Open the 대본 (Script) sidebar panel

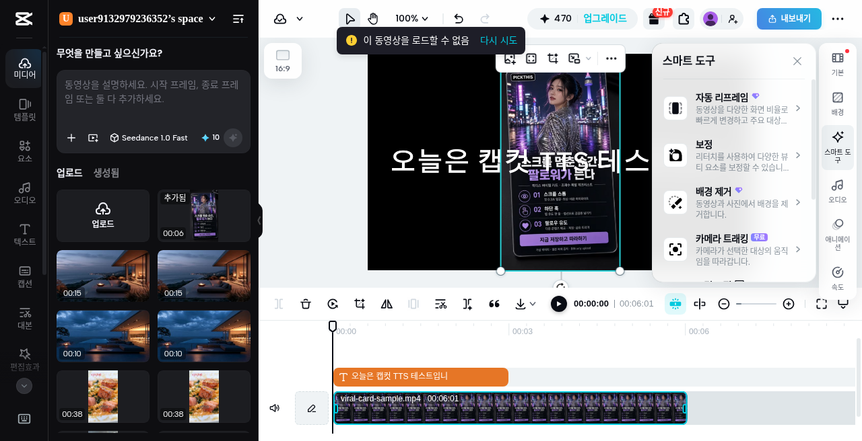click(x=24, y=319)
